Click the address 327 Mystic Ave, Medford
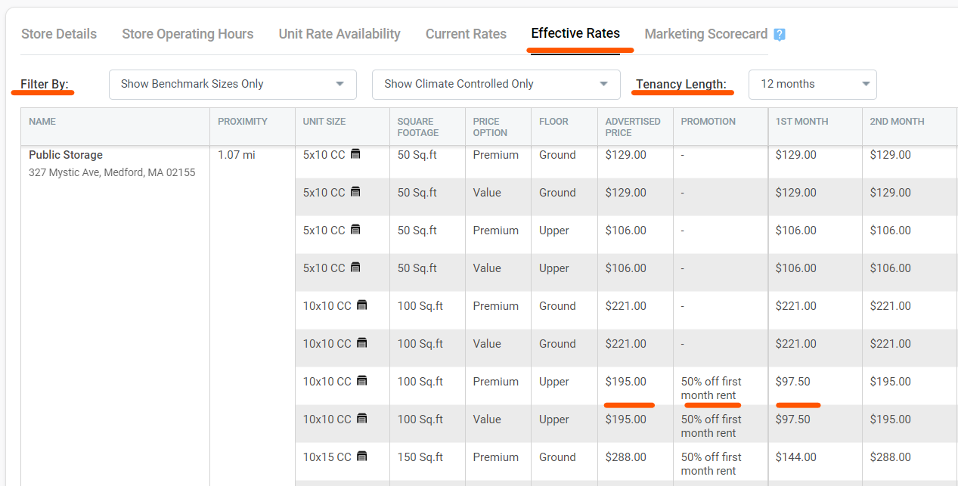The image size is (958, 486). pos(112,172)
